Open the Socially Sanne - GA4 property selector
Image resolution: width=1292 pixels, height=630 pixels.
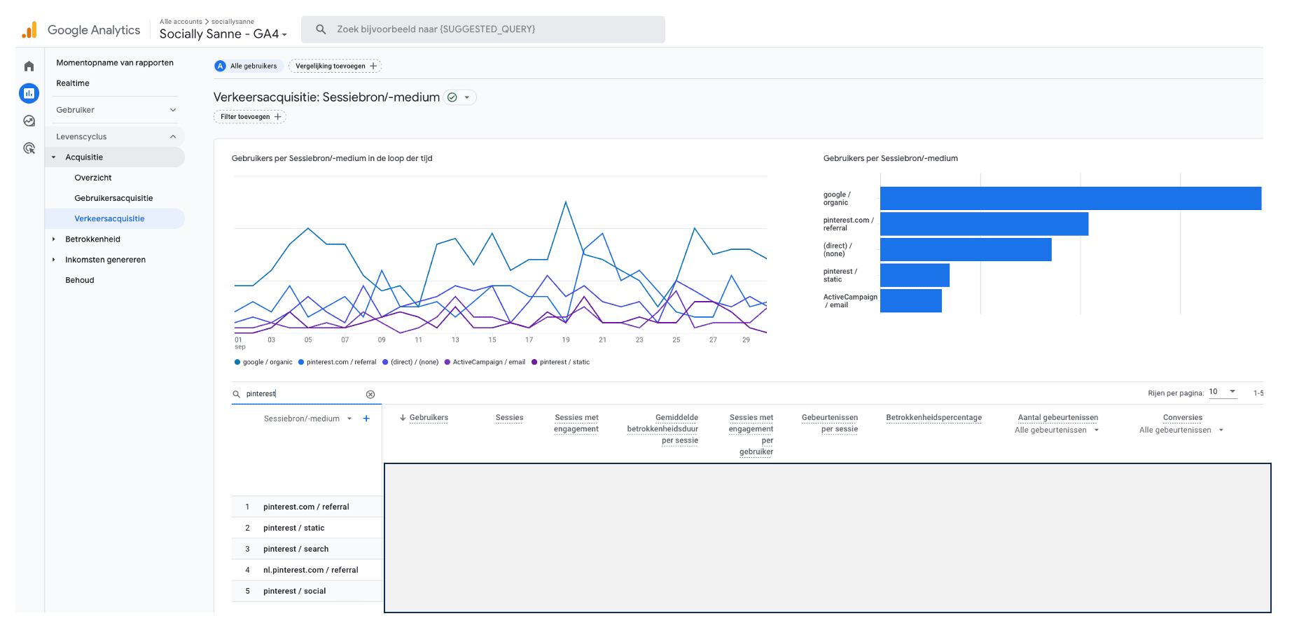(223, 34)
